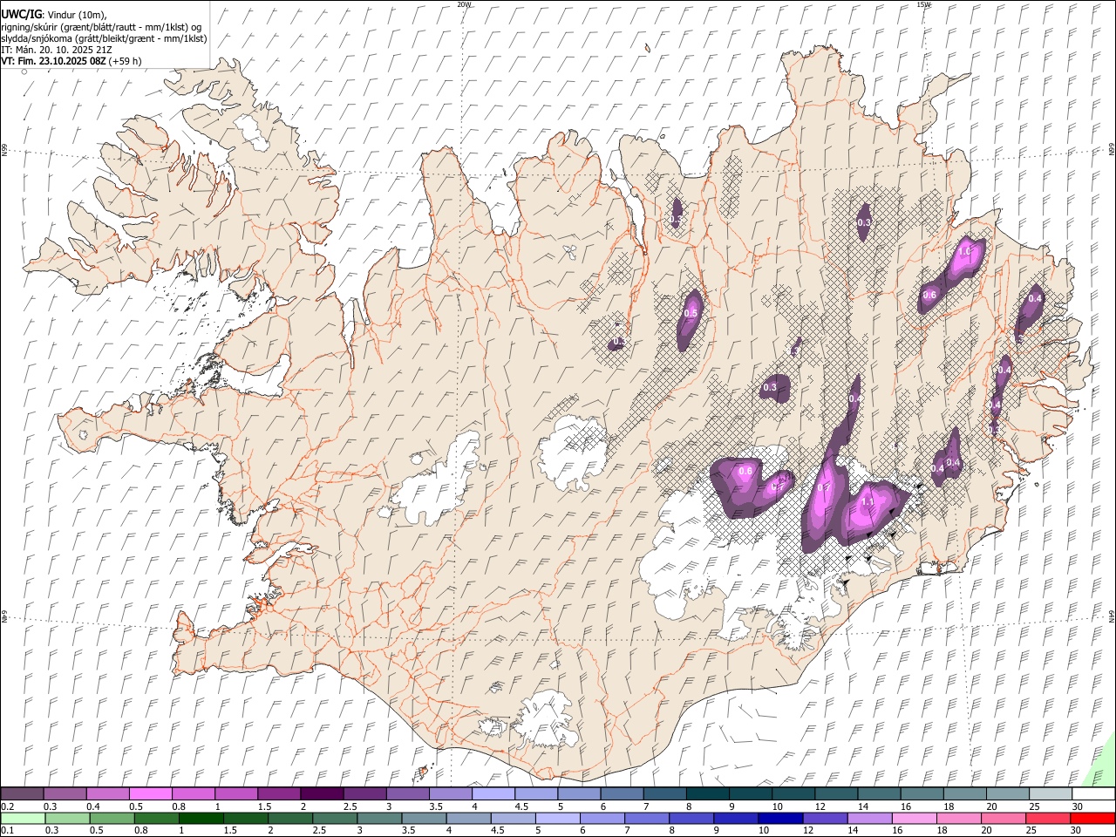Click the 'VT: Fim. 23.10.2025 08Z (+59 h)' line

(71, 62)
